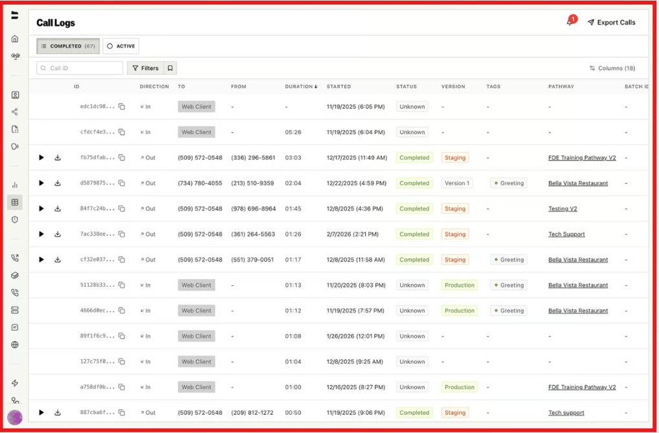Click the Version 1 badge

[457, 183]
